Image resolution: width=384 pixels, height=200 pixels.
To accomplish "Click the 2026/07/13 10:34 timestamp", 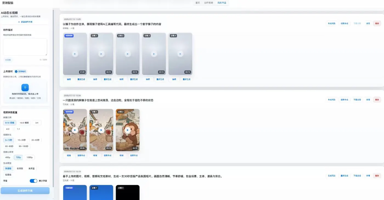I will 72,95.
